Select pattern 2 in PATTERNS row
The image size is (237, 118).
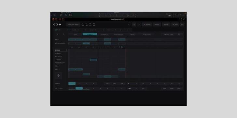click(x=79, y=88)
